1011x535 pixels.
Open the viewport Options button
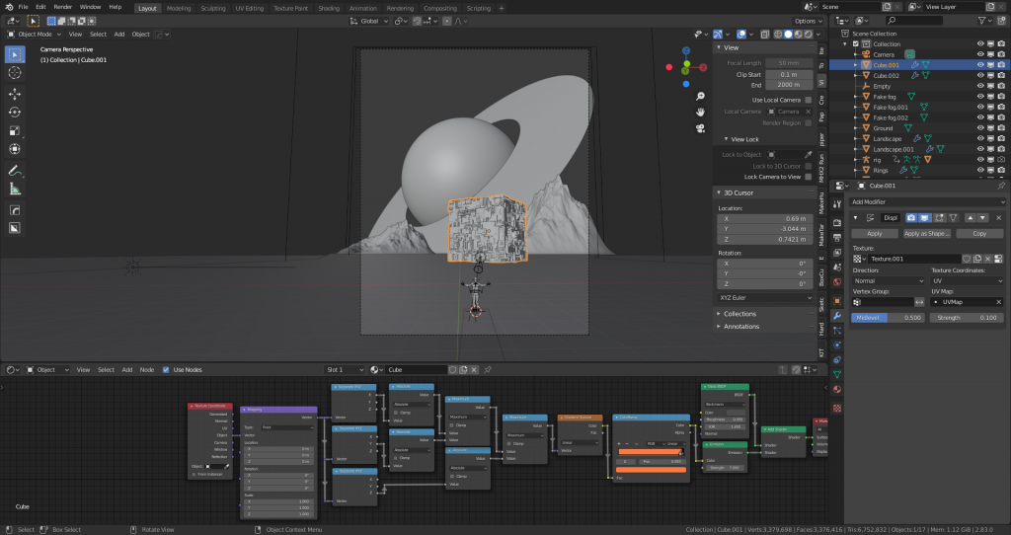click(x=808, y=22)
